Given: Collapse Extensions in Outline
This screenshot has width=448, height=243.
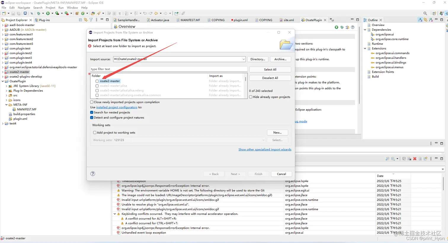Looking at the screenshot, I should (365, 48).
